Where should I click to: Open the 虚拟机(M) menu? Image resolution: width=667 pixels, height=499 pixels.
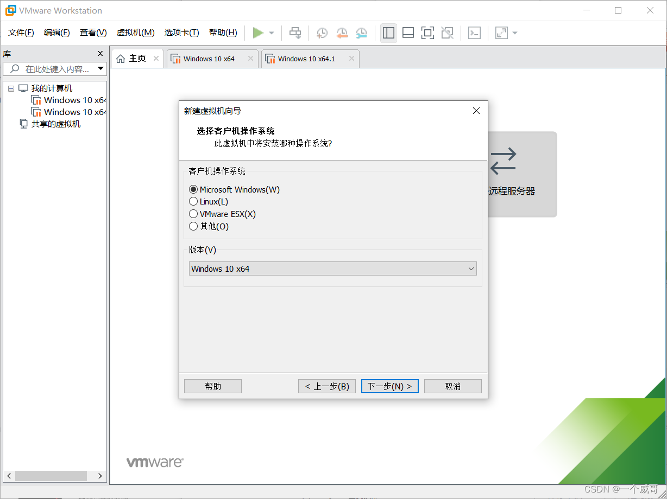(x=135, y=32)
